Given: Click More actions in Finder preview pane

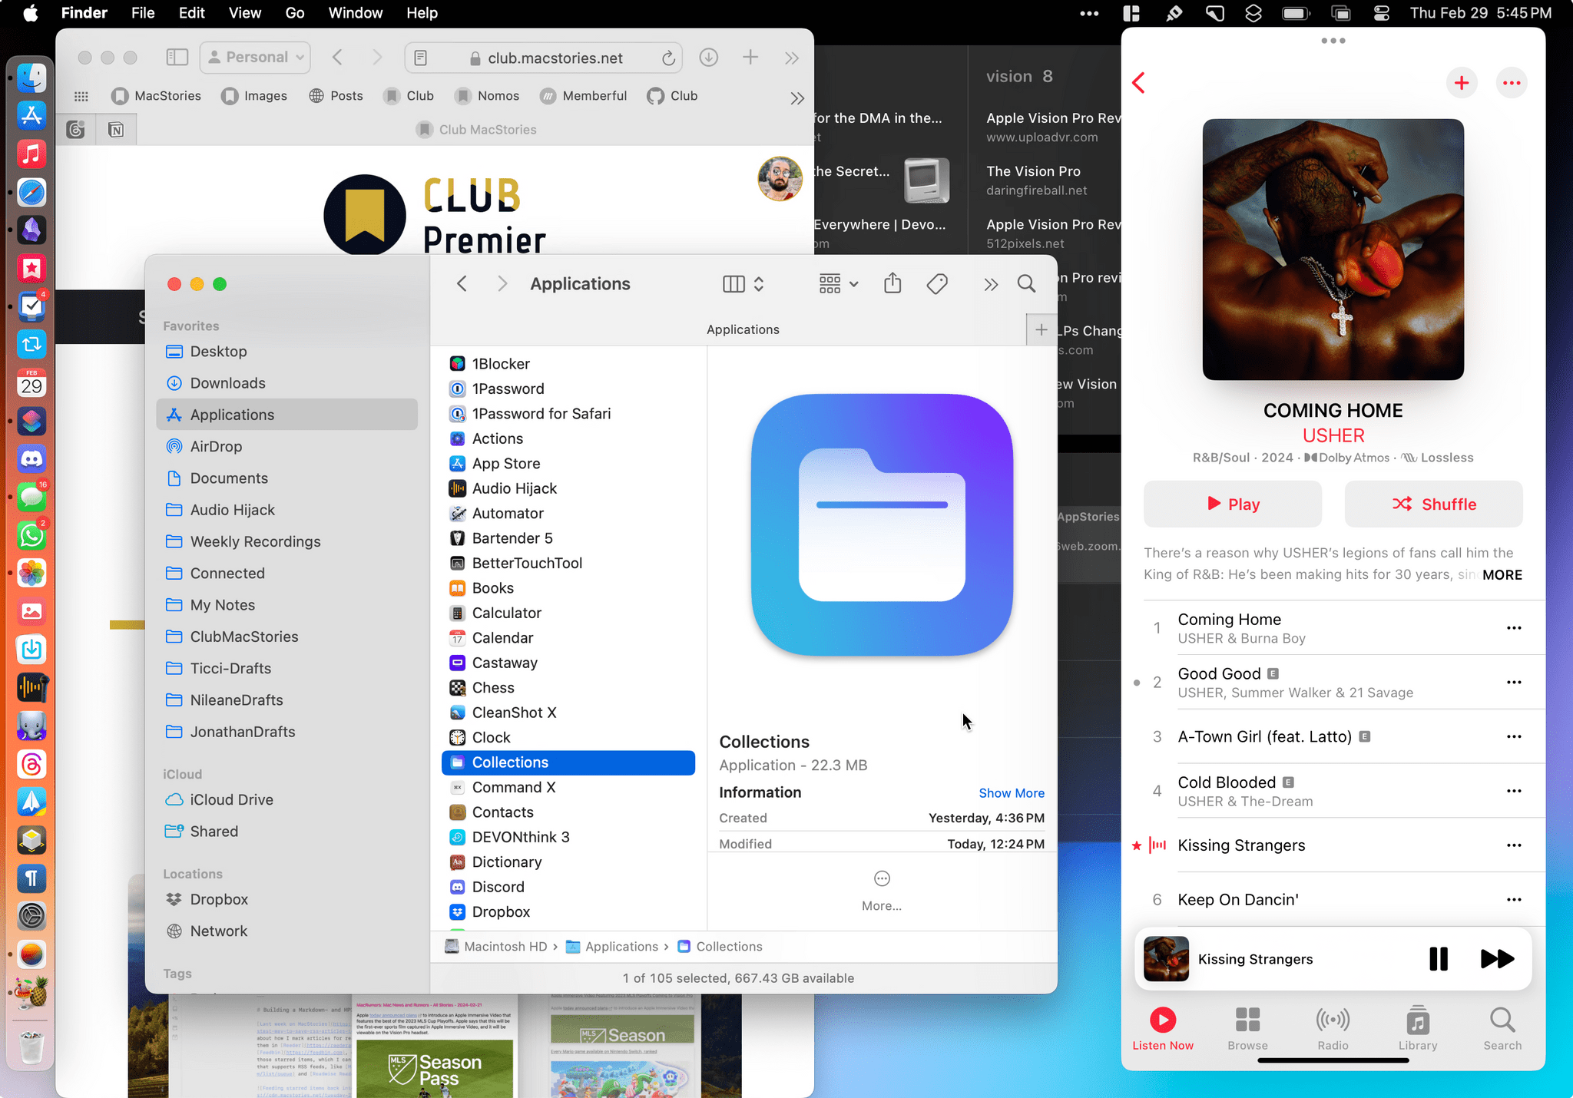Looking at the screenshot, I should click(882, 890).
